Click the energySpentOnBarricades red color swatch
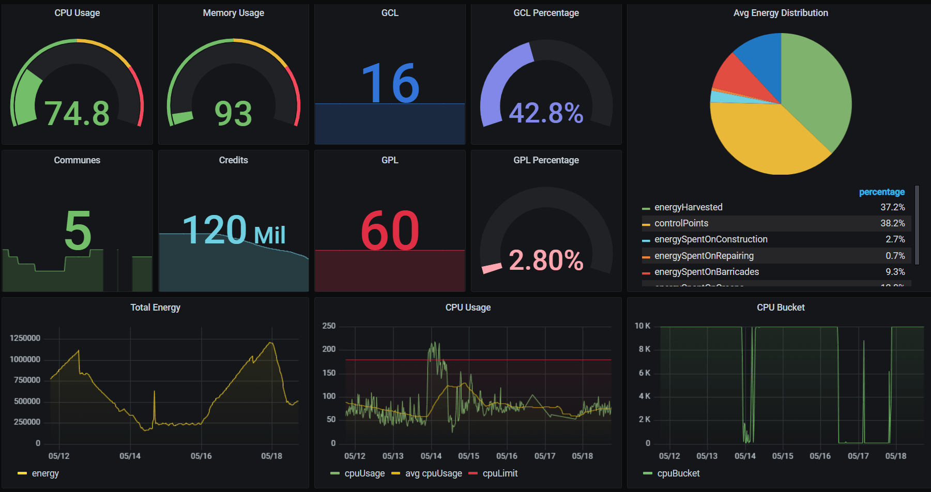The height and width of the screenshot is (492, 931). pos(646,273)
